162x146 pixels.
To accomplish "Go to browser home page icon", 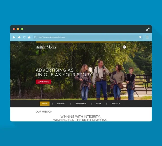I will pyautogui.click(x=29, y=37).
